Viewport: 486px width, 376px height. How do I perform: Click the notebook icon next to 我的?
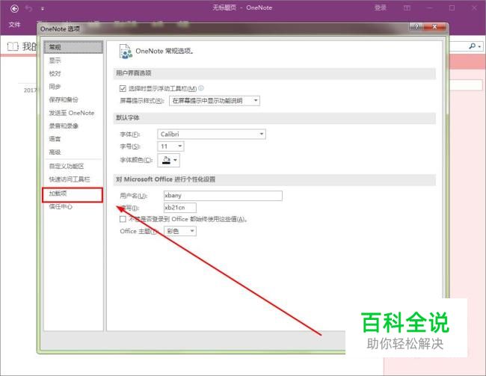13,46
